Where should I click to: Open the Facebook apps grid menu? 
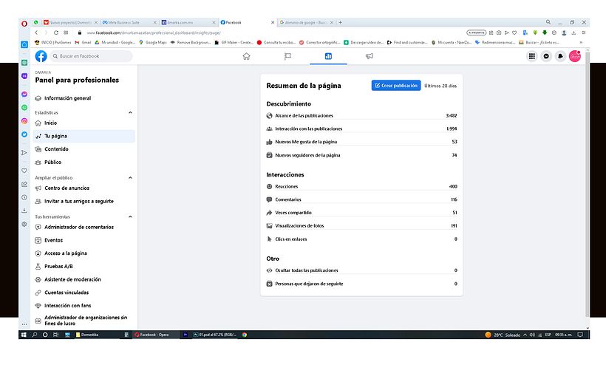point(531,56)
